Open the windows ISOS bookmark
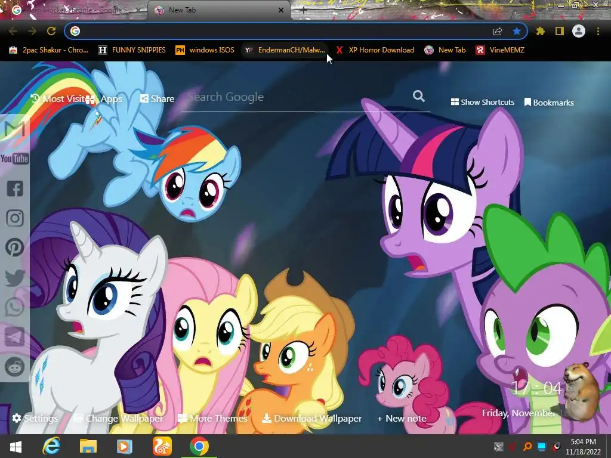This screenshot has height=458, width=611. pyautogui.click(x=205, y=50)
